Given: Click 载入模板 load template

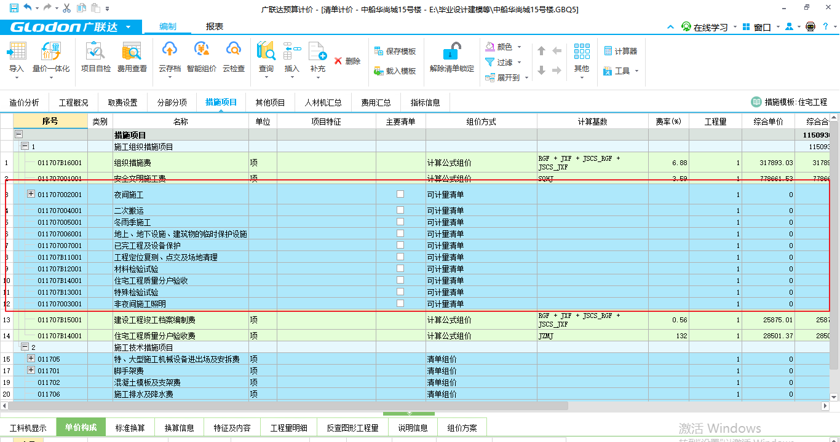Looking at the screenshot, I should click(x=395, y=71).
